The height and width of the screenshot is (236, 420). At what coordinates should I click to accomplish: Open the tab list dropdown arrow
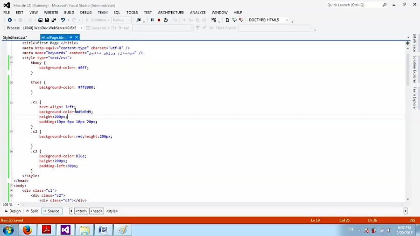point(408,37)
